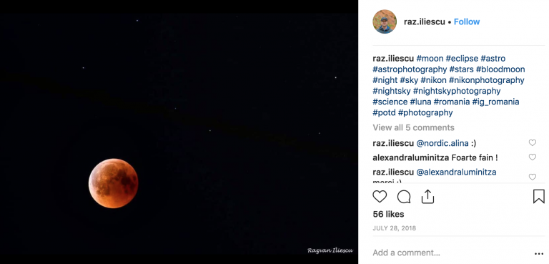Open the #bloodmoon hashtag
549x264 pixels.
(x=500, y=69)
